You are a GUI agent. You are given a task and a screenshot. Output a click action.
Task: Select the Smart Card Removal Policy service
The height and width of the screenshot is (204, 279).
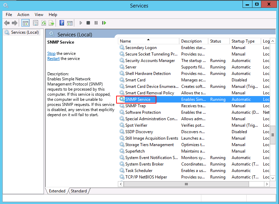(x=150, y=93)
